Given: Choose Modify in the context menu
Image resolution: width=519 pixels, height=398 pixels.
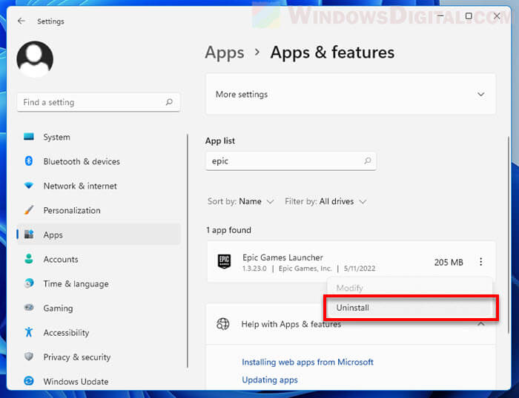Looking at the screenshot, I should pos(409,288).
